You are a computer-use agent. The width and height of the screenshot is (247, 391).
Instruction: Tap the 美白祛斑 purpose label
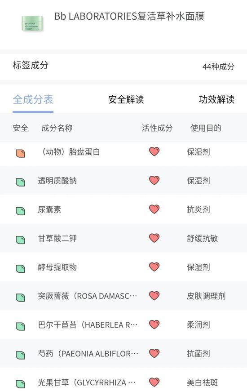click(202, 382)
